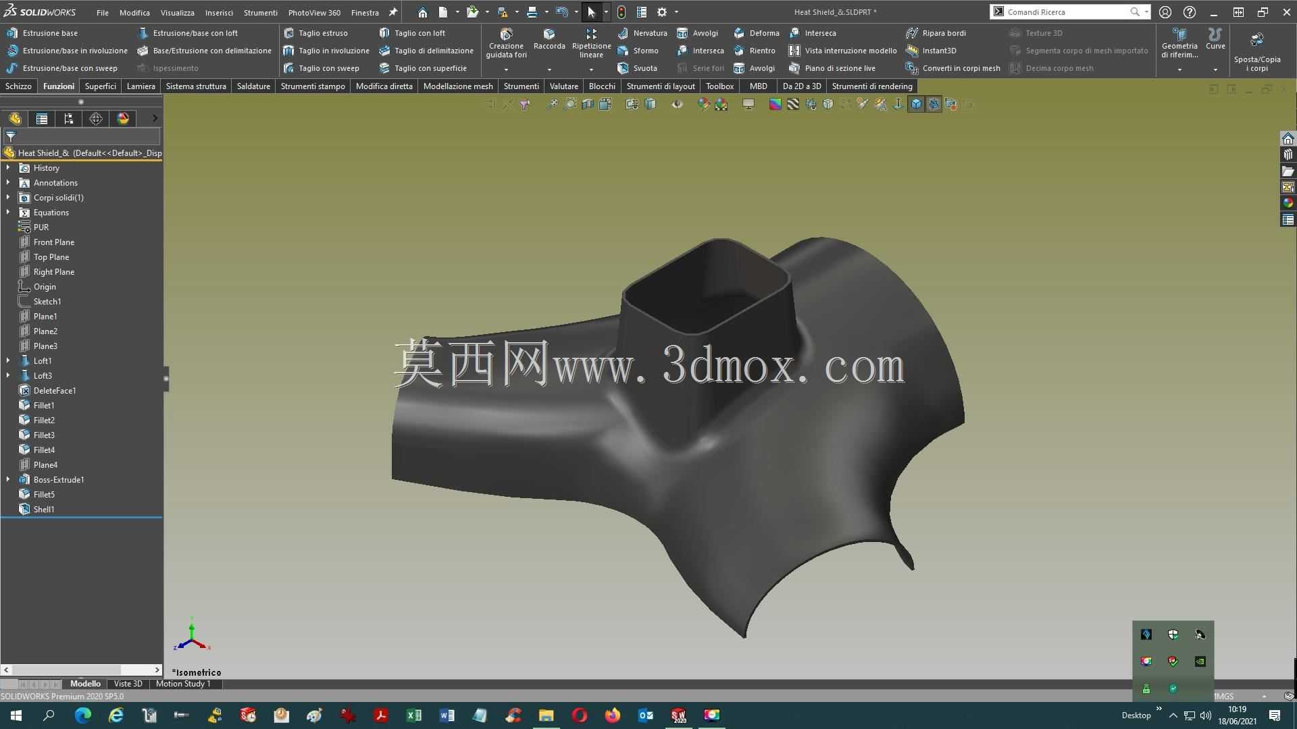This screenshot has height=729, width=1297.
Task: Click the Nervatura rib tool
Action: point(642,33)
